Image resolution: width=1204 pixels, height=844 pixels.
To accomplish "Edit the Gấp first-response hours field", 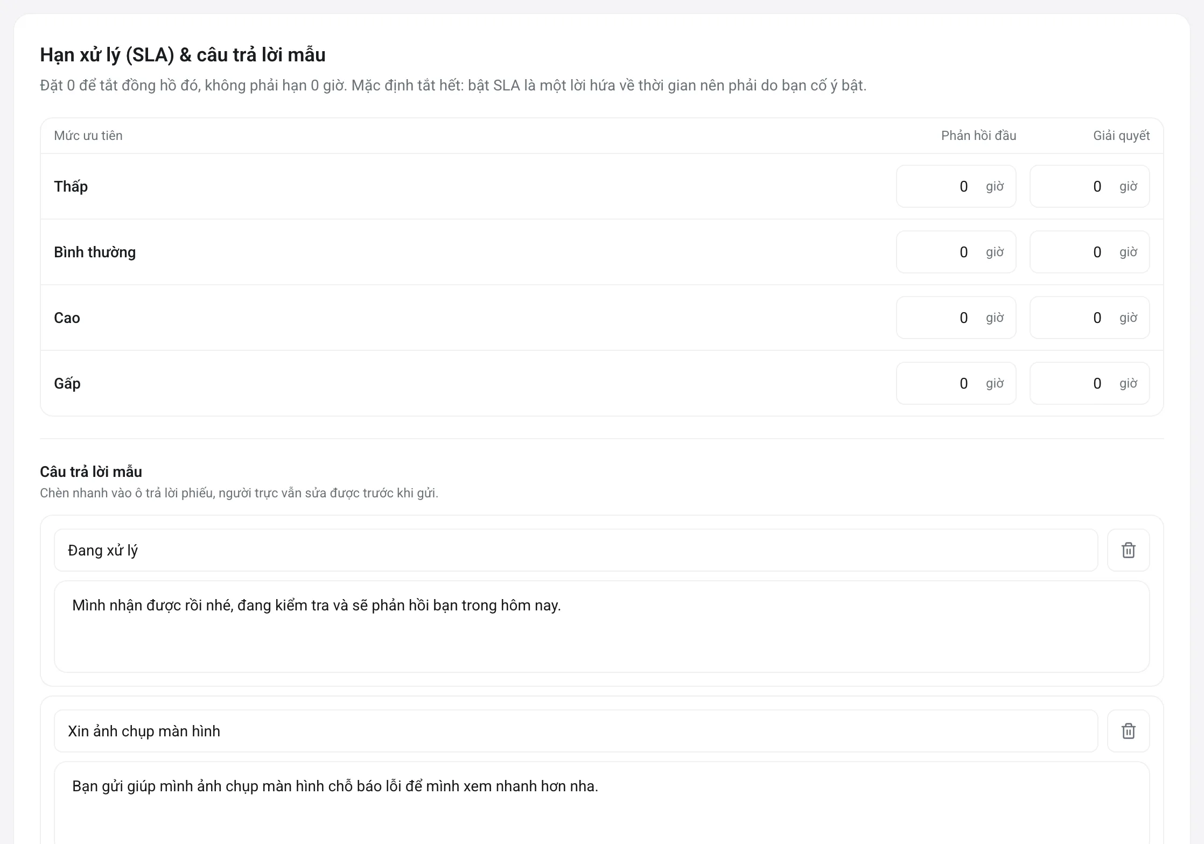I will [956, 383].
